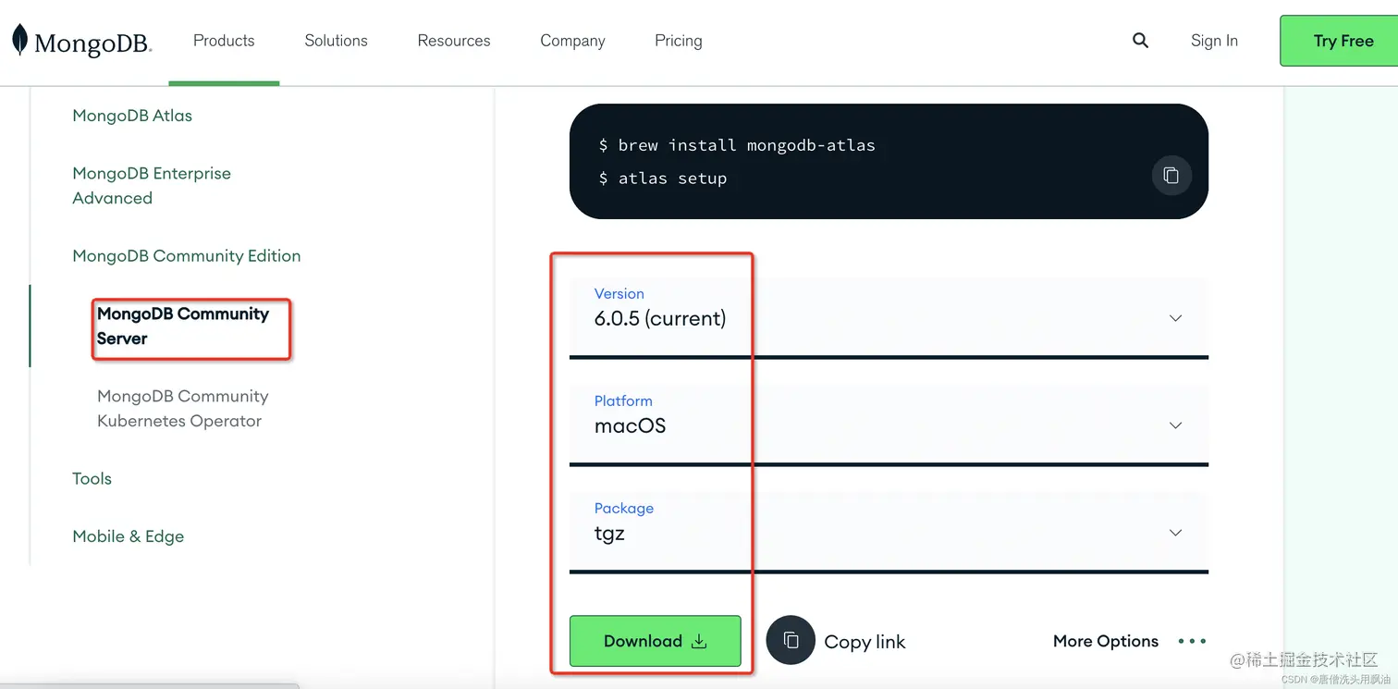
Task: Select MongoDB Atlas in sidebar
Action: [x=132, y=116]
